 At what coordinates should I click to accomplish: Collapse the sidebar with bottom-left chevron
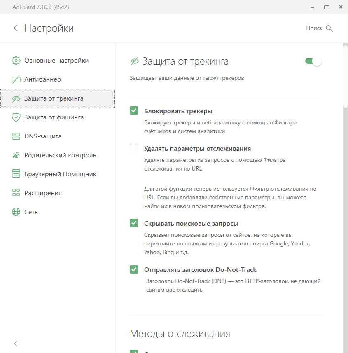(16, 343)
